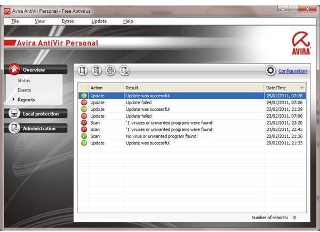Viewport: 320px width, 232px height.
Task: Close the Avira AntiVir window
Action: (308, 9)
